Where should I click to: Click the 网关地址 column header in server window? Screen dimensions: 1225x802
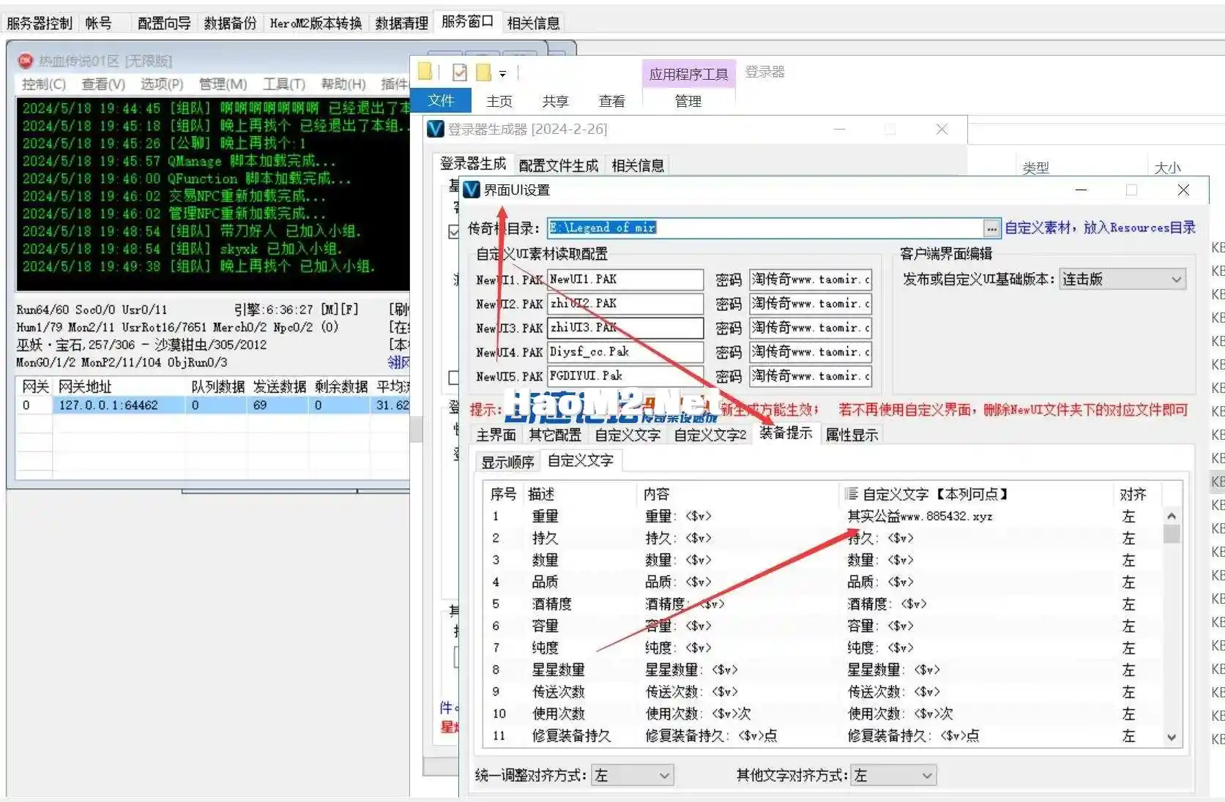point(85,386)
